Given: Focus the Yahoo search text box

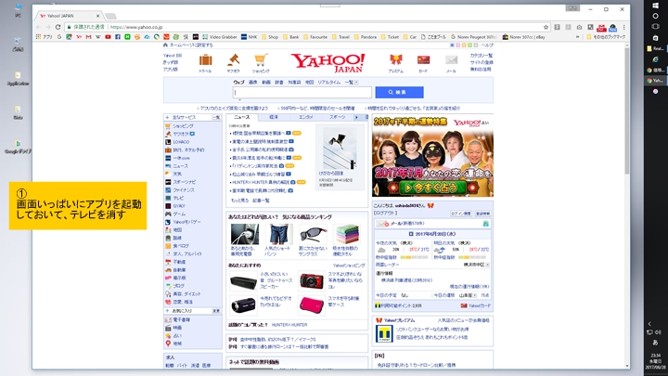Looking at the screenshot, I should tap(302, 92).
